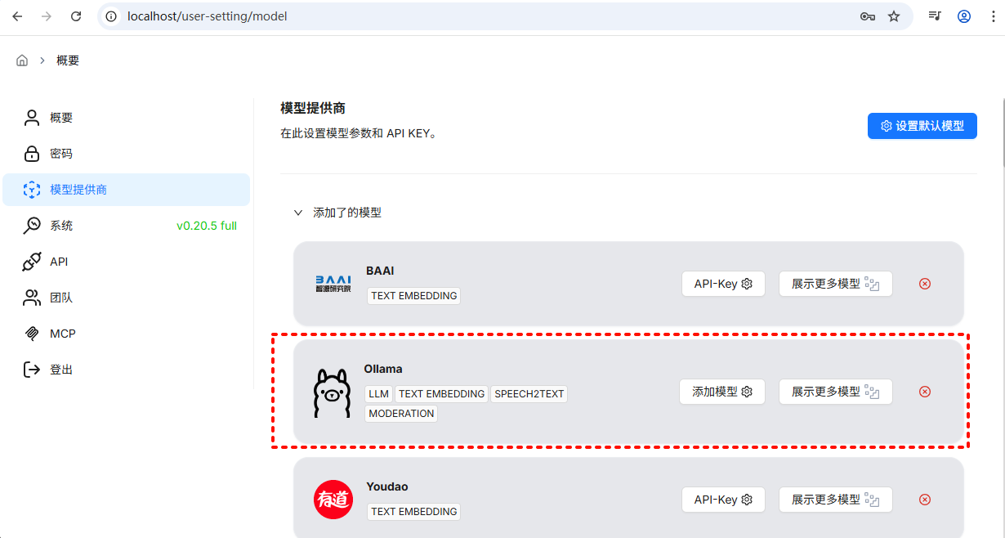
Task: Collapse the 添加了的模型 section
Action: tap(298, 213)
